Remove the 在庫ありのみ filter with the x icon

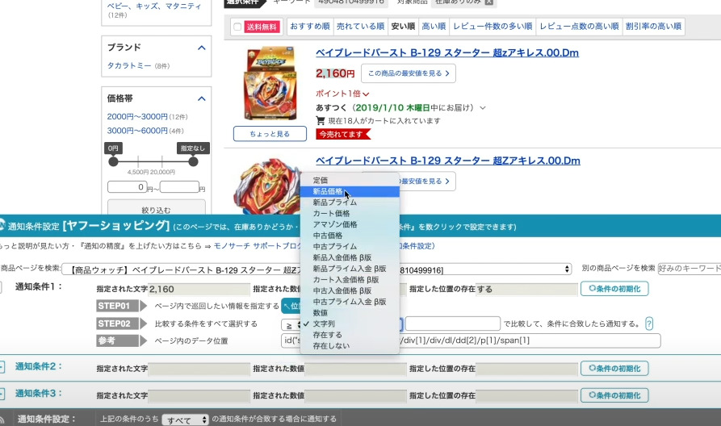pos(489,2)
